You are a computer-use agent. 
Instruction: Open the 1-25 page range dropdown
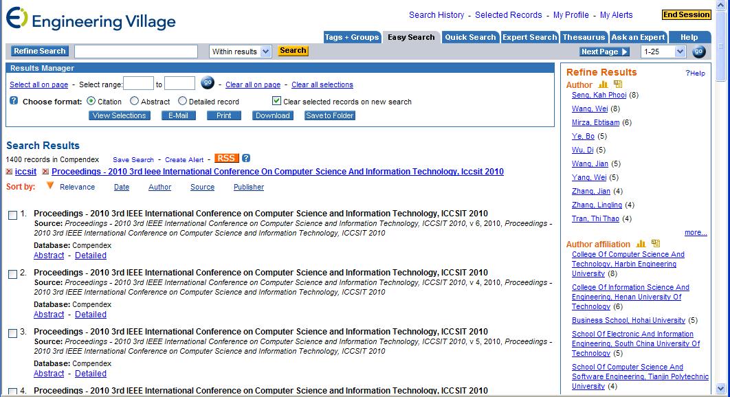663,52
